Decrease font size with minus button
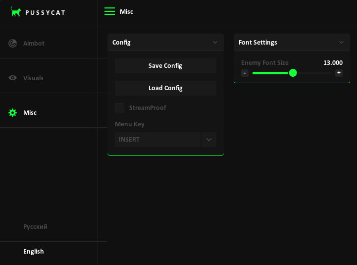The image size is (357, 265). tap(245, 73)
